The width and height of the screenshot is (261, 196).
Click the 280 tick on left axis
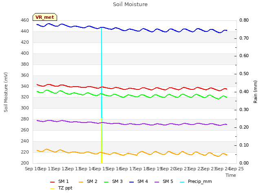pos(25,119)
